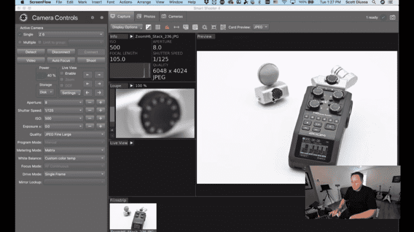Open the Drive Mode Single Frame dropdown

(x=74, y=174)
